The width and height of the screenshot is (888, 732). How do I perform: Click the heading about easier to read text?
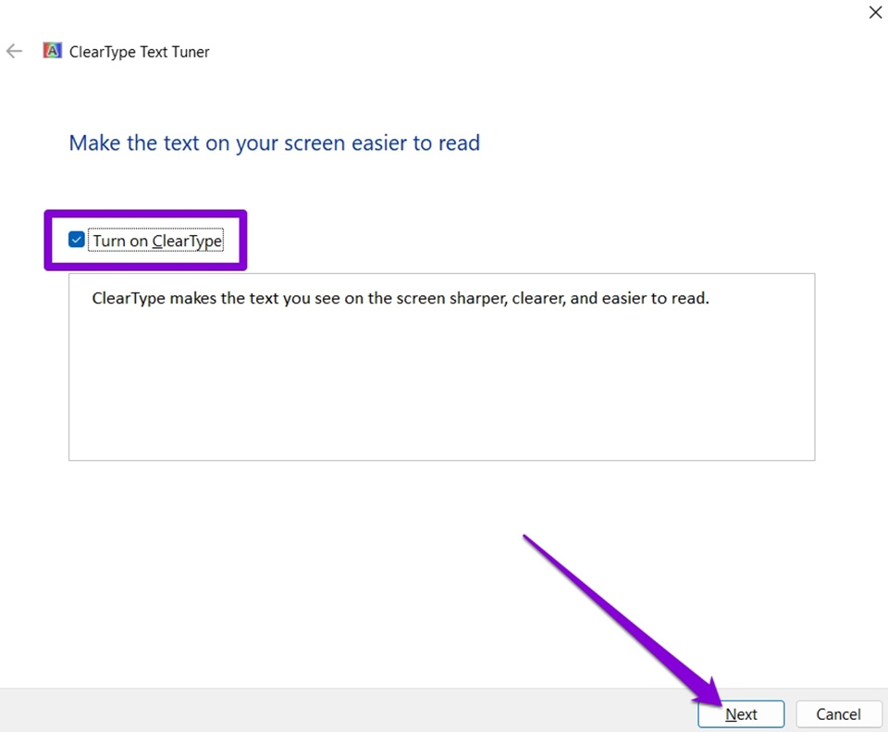[275, 143]
